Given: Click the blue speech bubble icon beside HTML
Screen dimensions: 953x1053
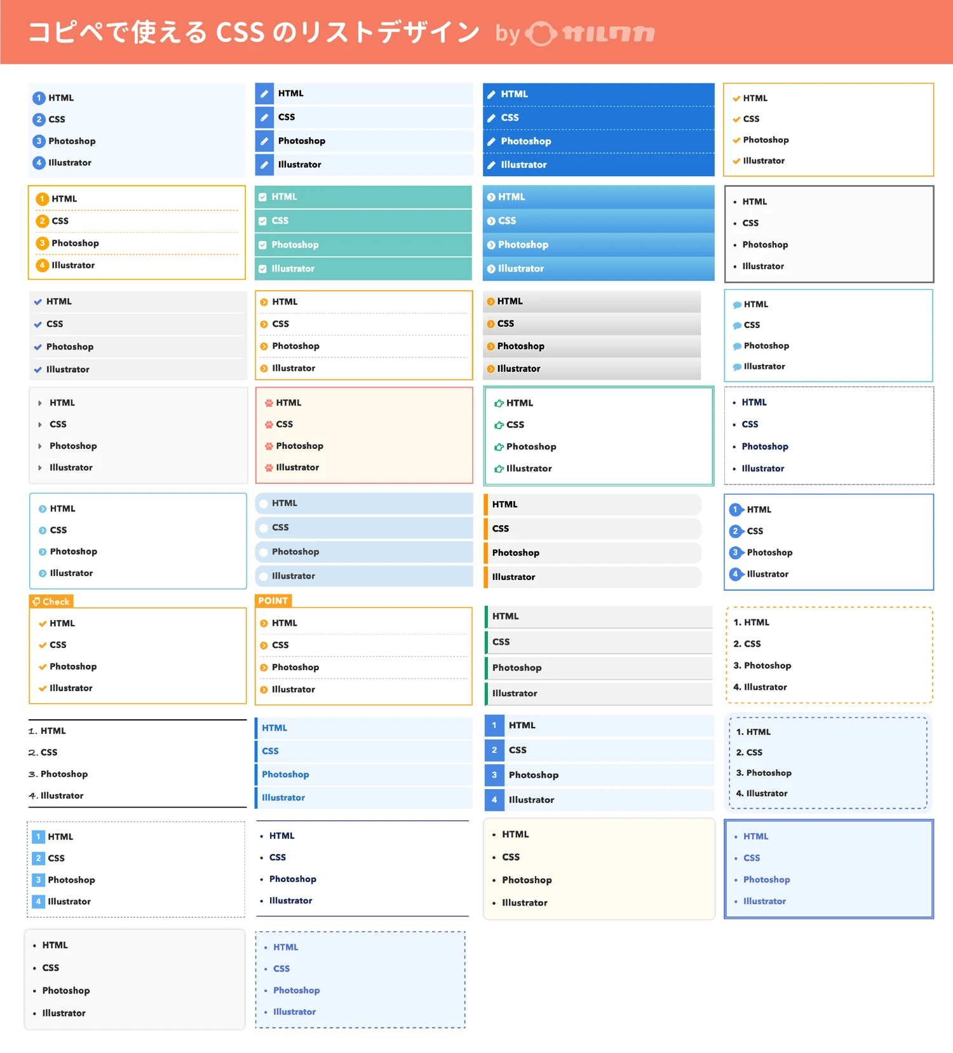Looking at the screenshot, I should [737, 305].
